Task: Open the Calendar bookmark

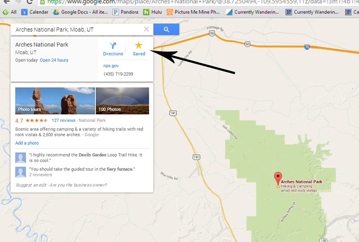Action: 35,12
